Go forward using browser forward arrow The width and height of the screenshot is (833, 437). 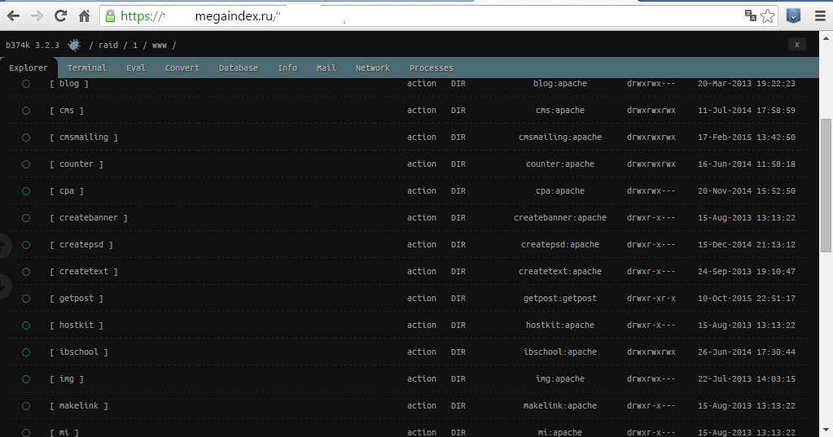coord(37,16)
